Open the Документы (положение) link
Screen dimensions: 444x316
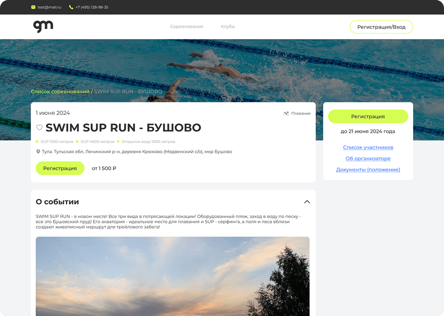point(368,170)
